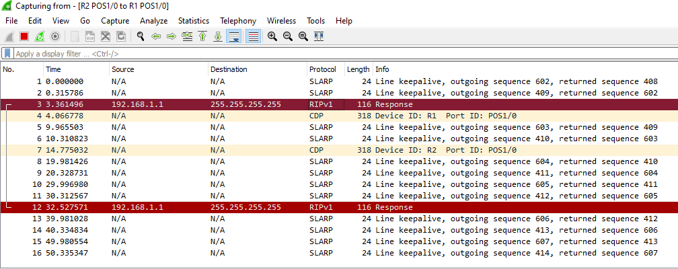Jump to the first packet

point(202,37)
